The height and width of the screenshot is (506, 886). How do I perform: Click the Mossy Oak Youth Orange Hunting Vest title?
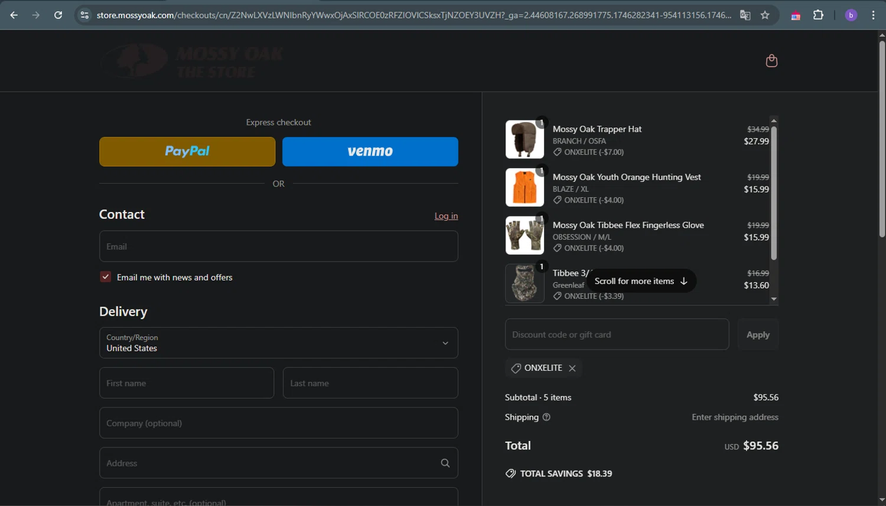click(627, 177)
